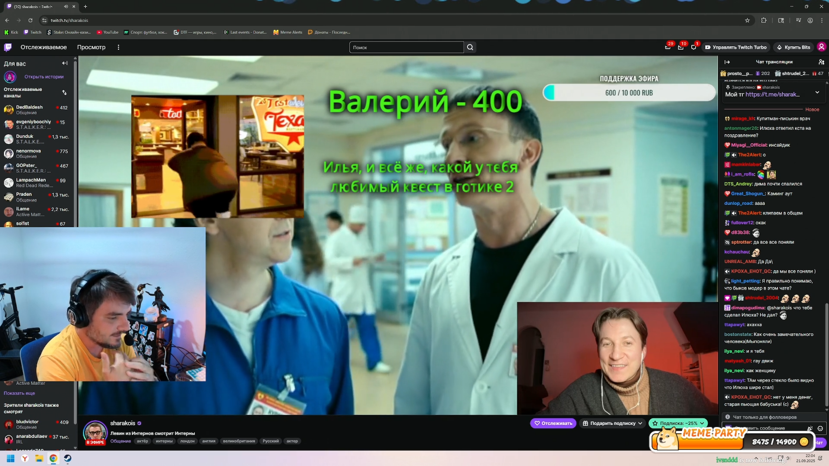The height and width of the screenshot is (466, 829).
Task: Click the search magnifier button
Action: pos(470,47)
